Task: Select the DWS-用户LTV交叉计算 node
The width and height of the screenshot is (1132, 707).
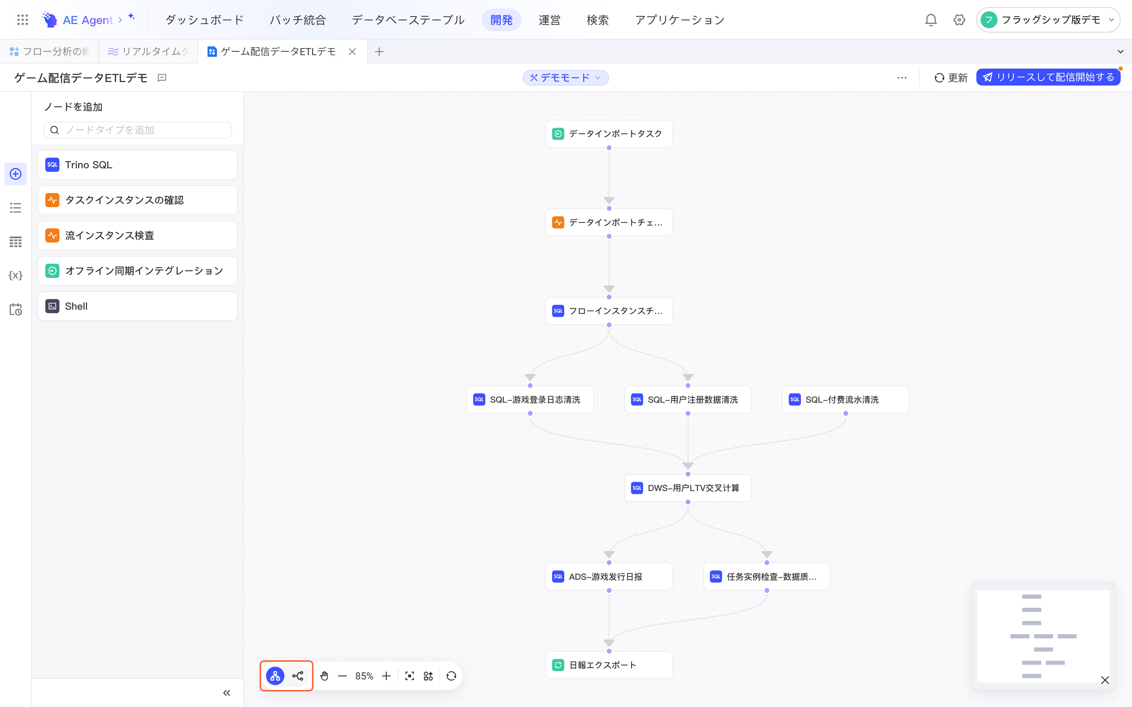Action: point(688,488)
